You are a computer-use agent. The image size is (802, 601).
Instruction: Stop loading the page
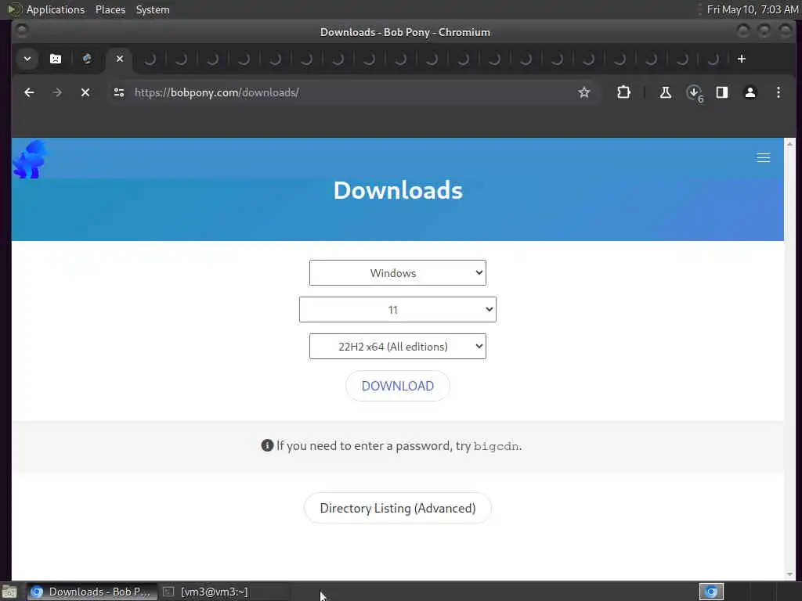85,92
